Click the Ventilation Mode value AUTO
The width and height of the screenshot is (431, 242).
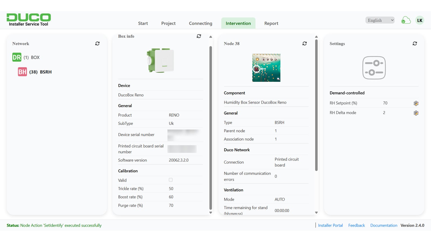click(280, 199)
